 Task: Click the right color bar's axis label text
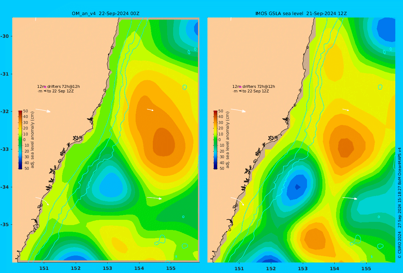[228, 140]
